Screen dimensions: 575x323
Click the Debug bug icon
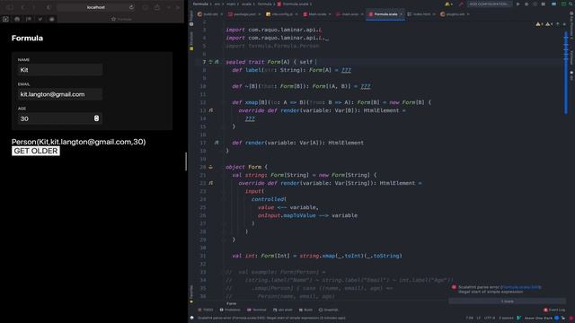526,4
